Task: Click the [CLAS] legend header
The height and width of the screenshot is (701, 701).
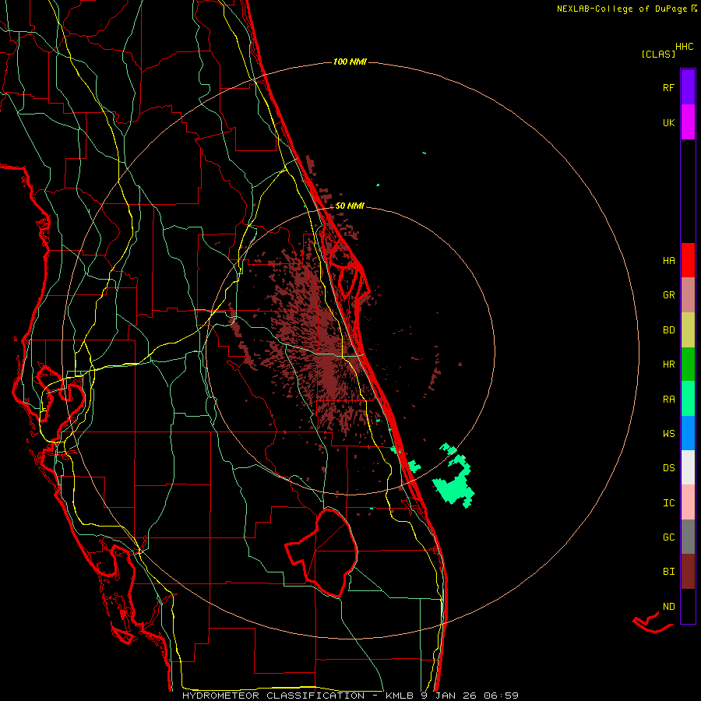Action: click(x=658, y=54)
